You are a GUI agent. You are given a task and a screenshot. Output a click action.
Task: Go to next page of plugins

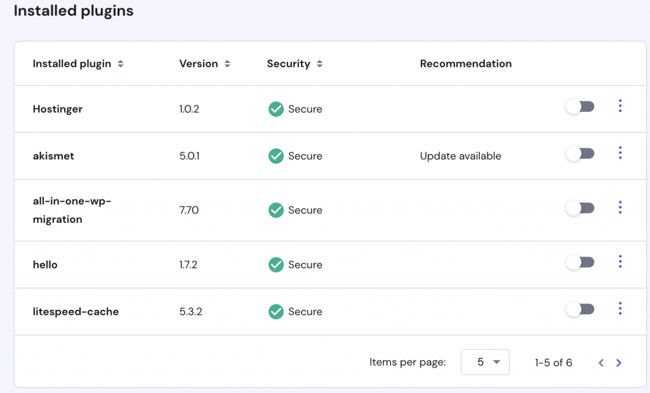click(x=619, y=363)
